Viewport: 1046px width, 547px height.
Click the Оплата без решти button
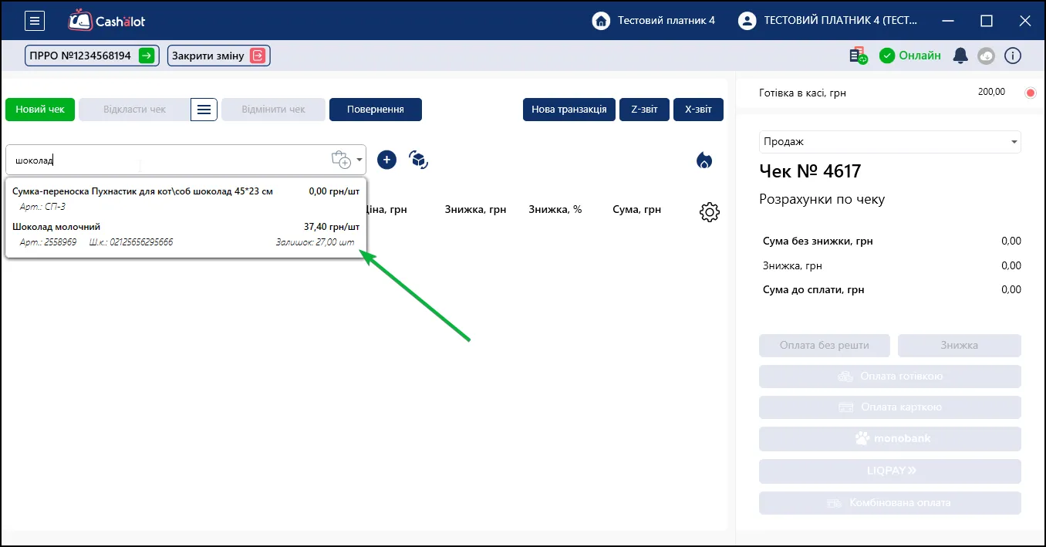(x=825, y=345)
